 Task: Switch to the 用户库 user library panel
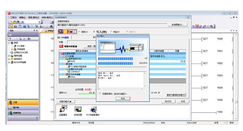[23, 108]
